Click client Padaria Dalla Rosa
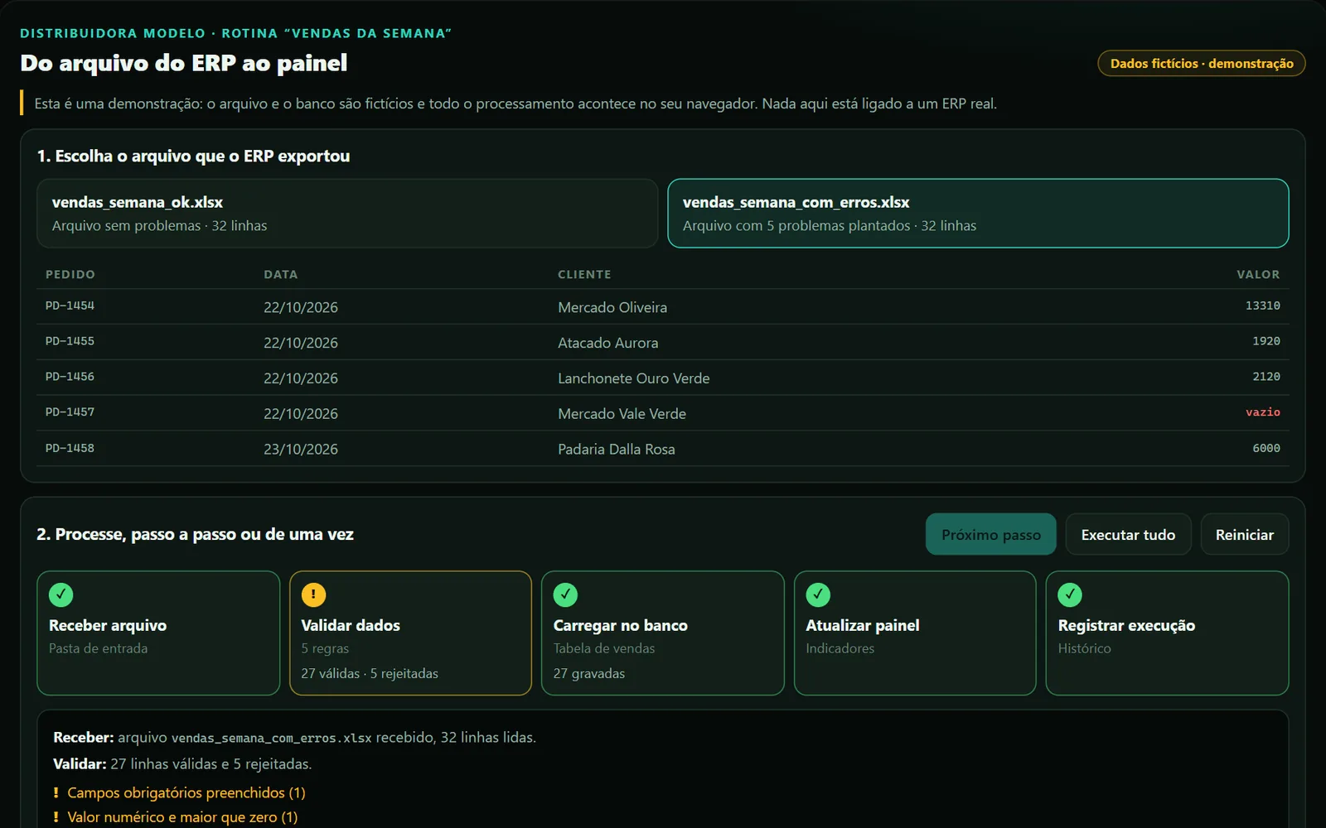1326x828 pixels. pyautogui.click(x=617, y=450)
